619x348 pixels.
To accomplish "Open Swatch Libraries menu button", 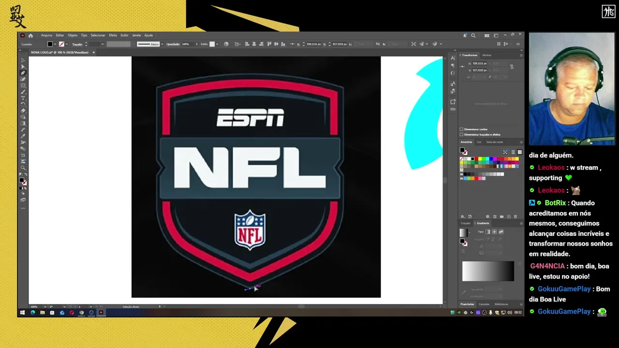I will [463, 217].
